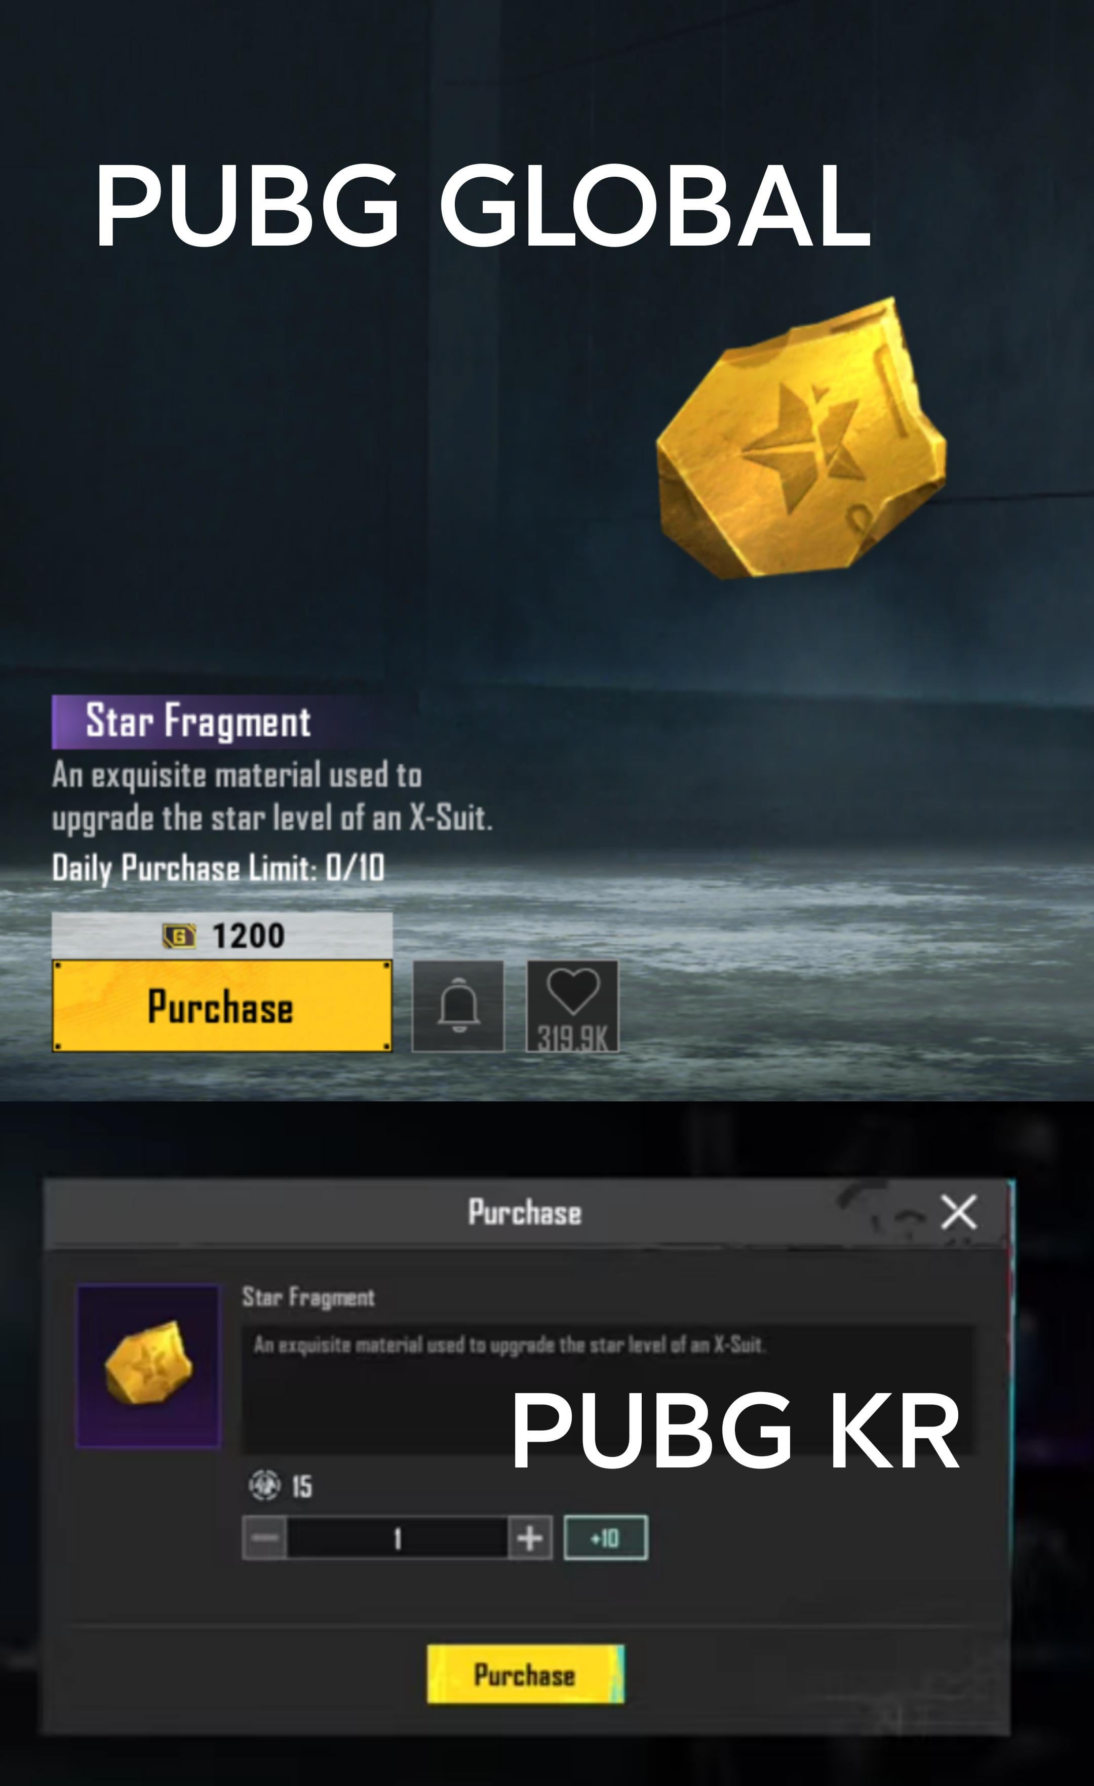Image resolution: width=1094 pixels, height=1786 pixels.
Task: Click the quantity field showing 1
Action: tap(397, 1537)
